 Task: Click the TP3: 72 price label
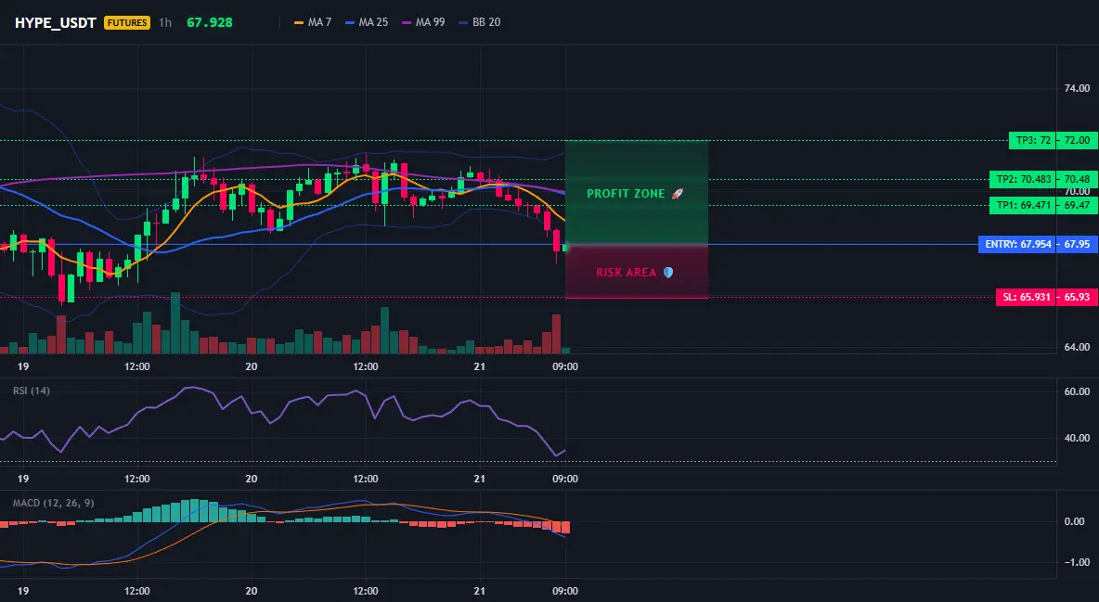(1032, 140)
